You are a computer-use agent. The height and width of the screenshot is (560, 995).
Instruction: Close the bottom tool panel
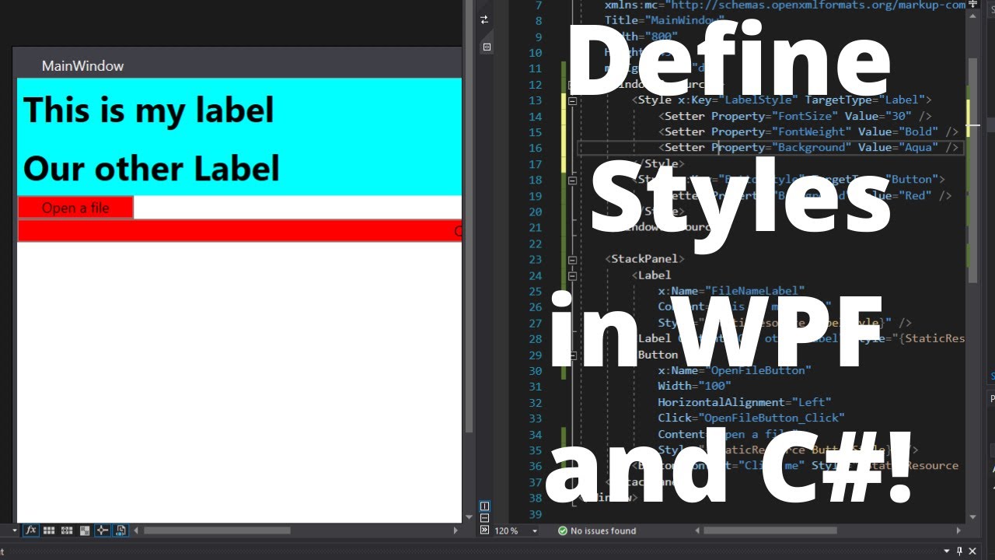pos(972,551)
